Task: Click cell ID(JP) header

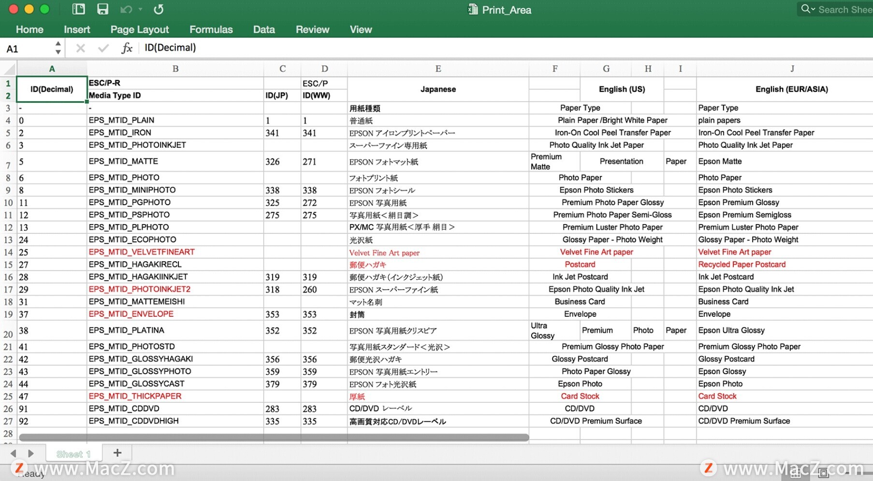Action: (x=282, y=96)
